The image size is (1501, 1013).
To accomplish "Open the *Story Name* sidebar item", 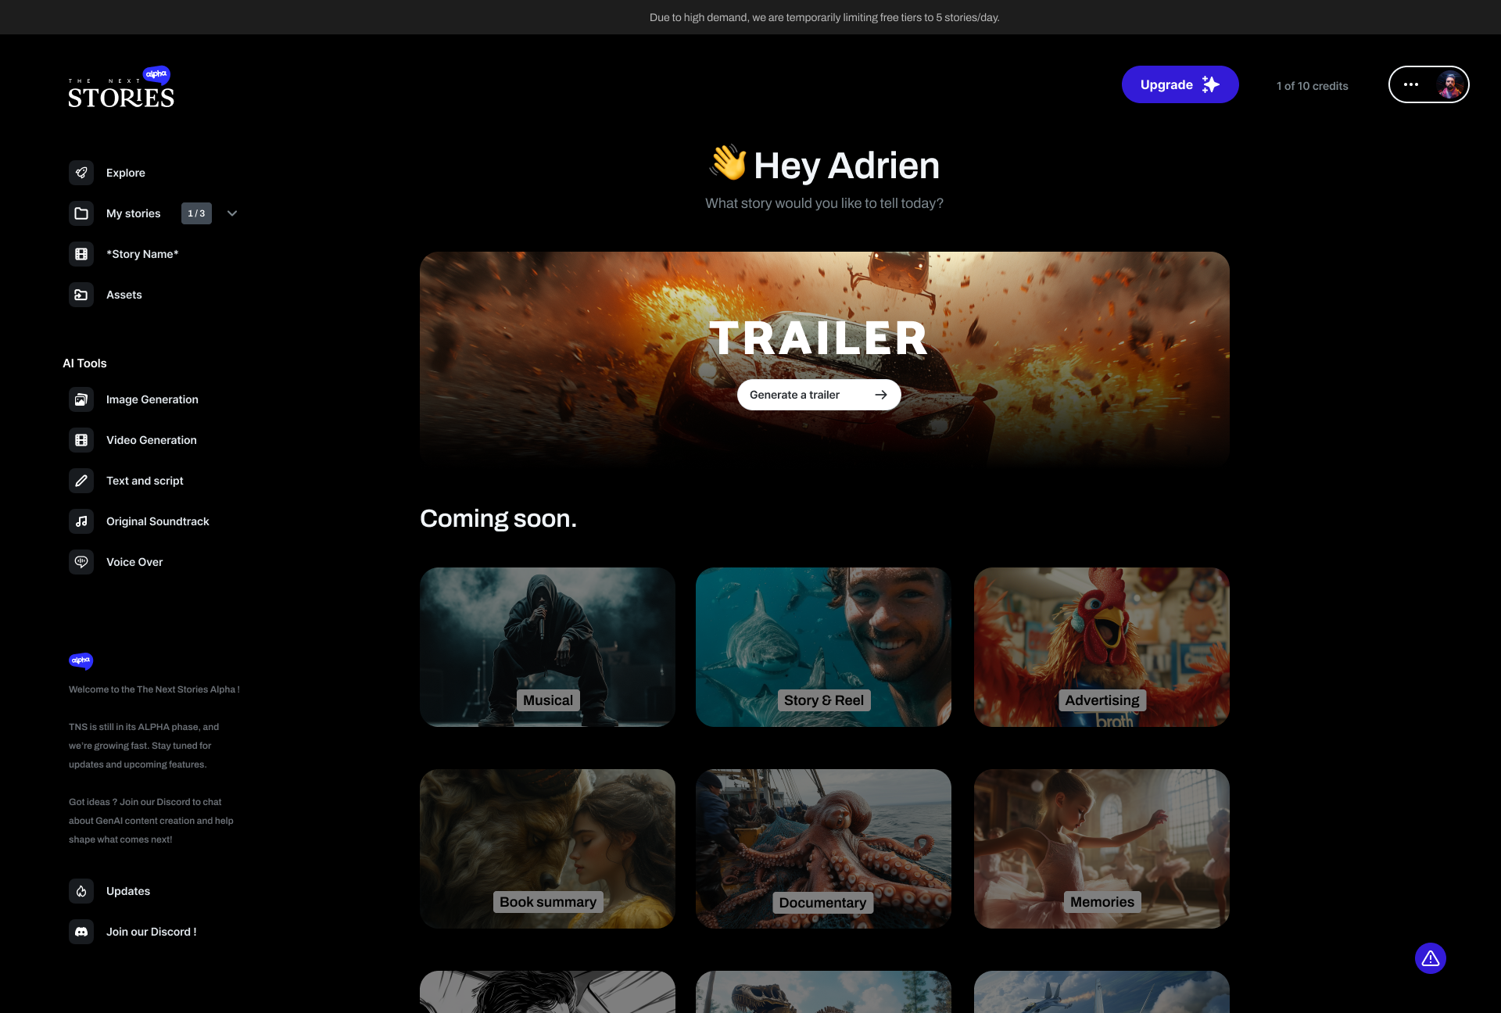I will point(142,254).
